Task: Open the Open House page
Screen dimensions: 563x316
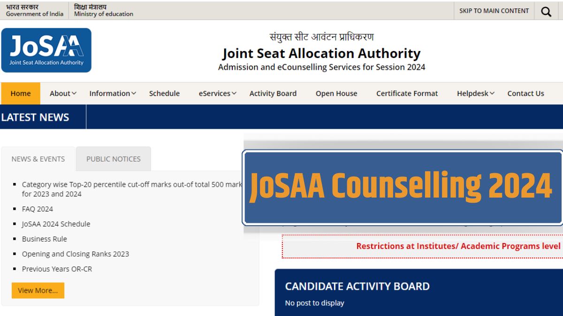Action: coord(336,93)
